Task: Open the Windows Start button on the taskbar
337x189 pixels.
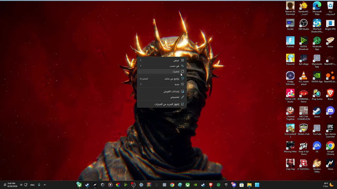Action: click(257, 185)
